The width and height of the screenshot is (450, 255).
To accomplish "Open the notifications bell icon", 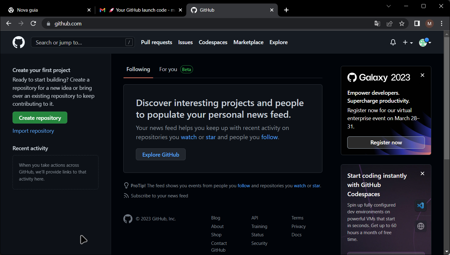I will (x=393, y=43).
